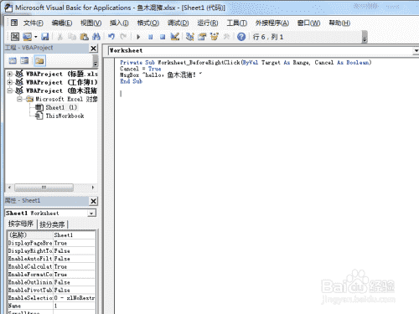Image resolution: width=419 pixels, height=314 pixels.
Task: Open the Insert object dropdown arrow in toolbar
Action: point(35,37)
